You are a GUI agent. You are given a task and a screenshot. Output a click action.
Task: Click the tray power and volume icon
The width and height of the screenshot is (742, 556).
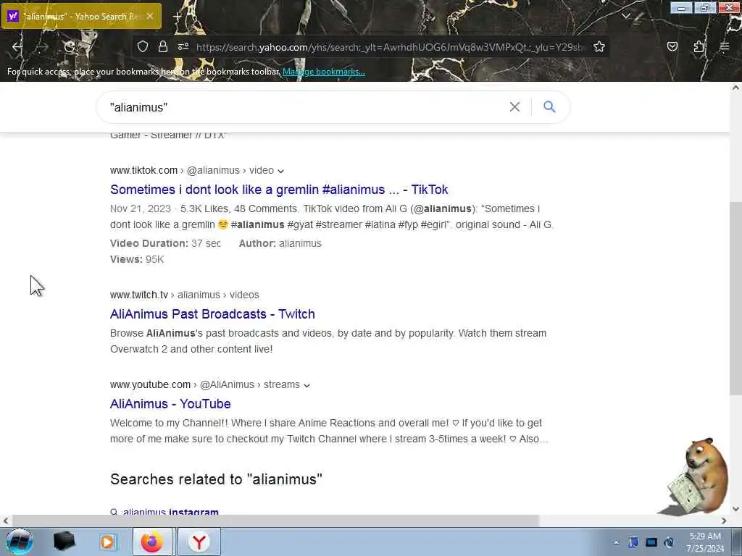669,542
